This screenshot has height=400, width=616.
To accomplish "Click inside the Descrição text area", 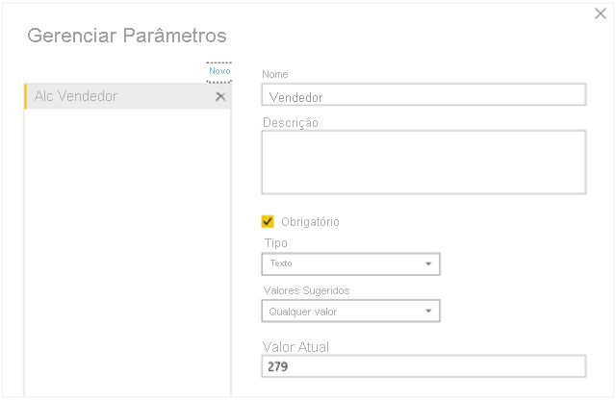I will click(423, 162).
